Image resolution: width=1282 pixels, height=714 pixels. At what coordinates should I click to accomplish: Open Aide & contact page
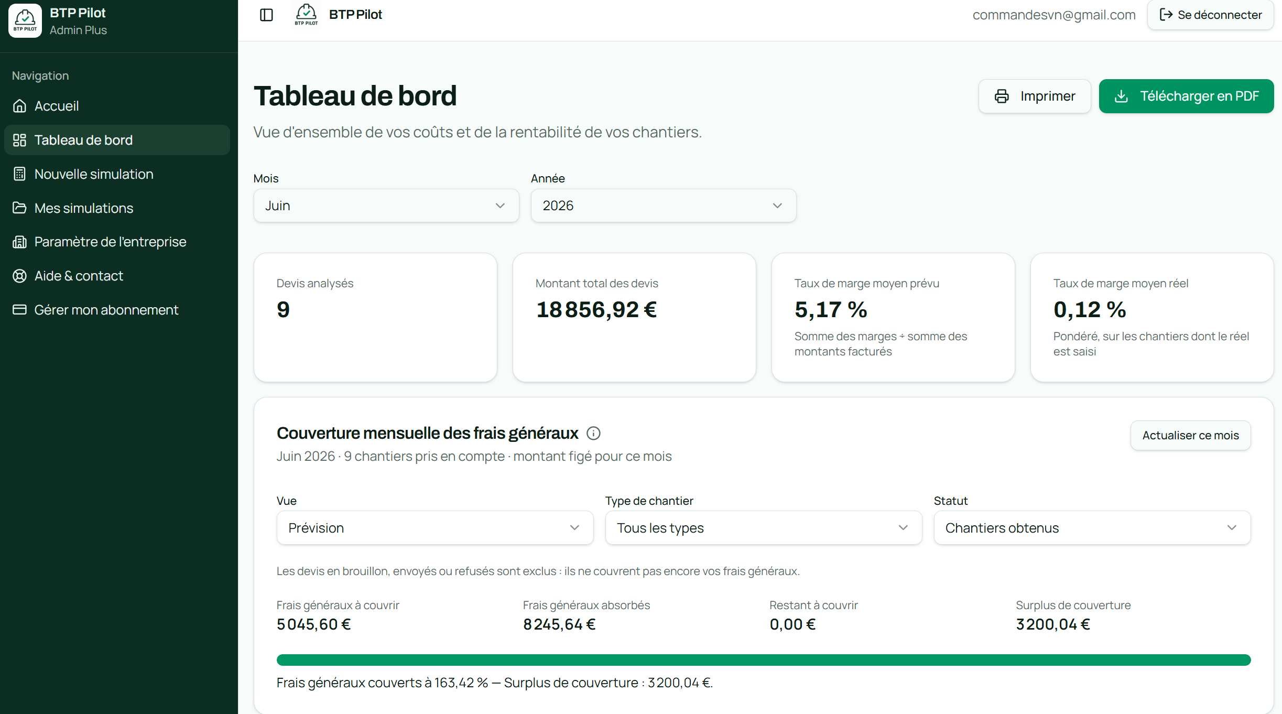tap(117, 276)
